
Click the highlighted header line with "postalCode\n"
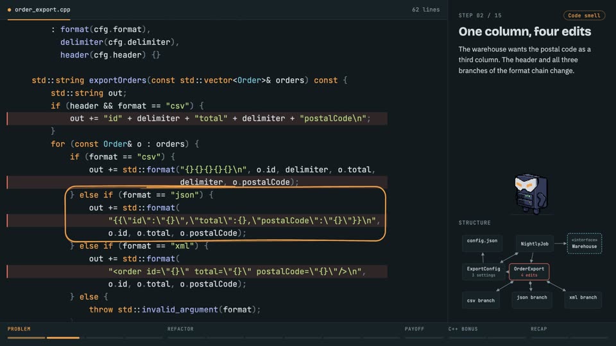coord(197,119)
